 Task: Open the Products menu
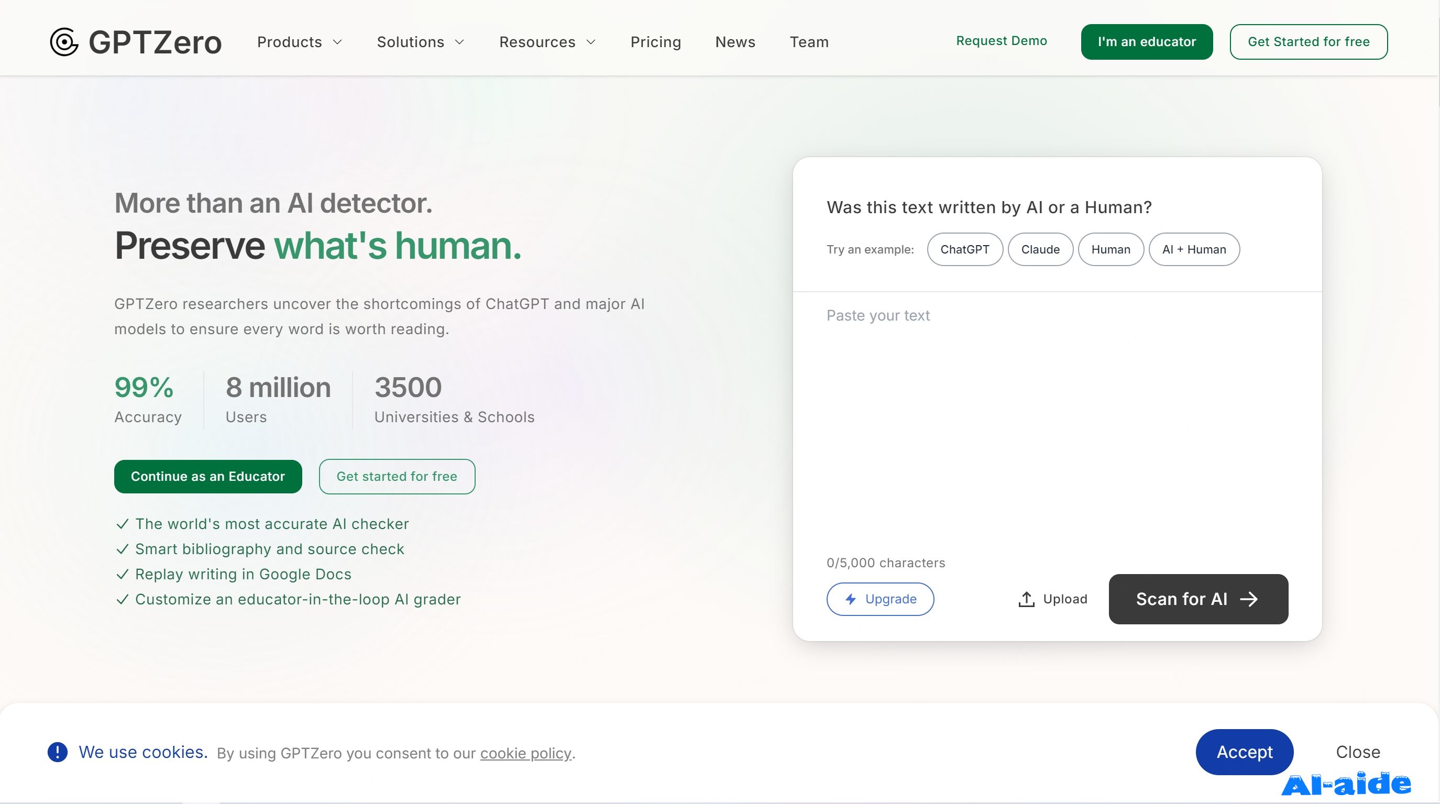coord(300,42)
